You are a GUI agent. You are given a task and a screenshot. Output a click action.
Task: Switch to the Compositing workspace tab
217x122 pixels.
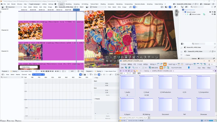coord(129,4)
